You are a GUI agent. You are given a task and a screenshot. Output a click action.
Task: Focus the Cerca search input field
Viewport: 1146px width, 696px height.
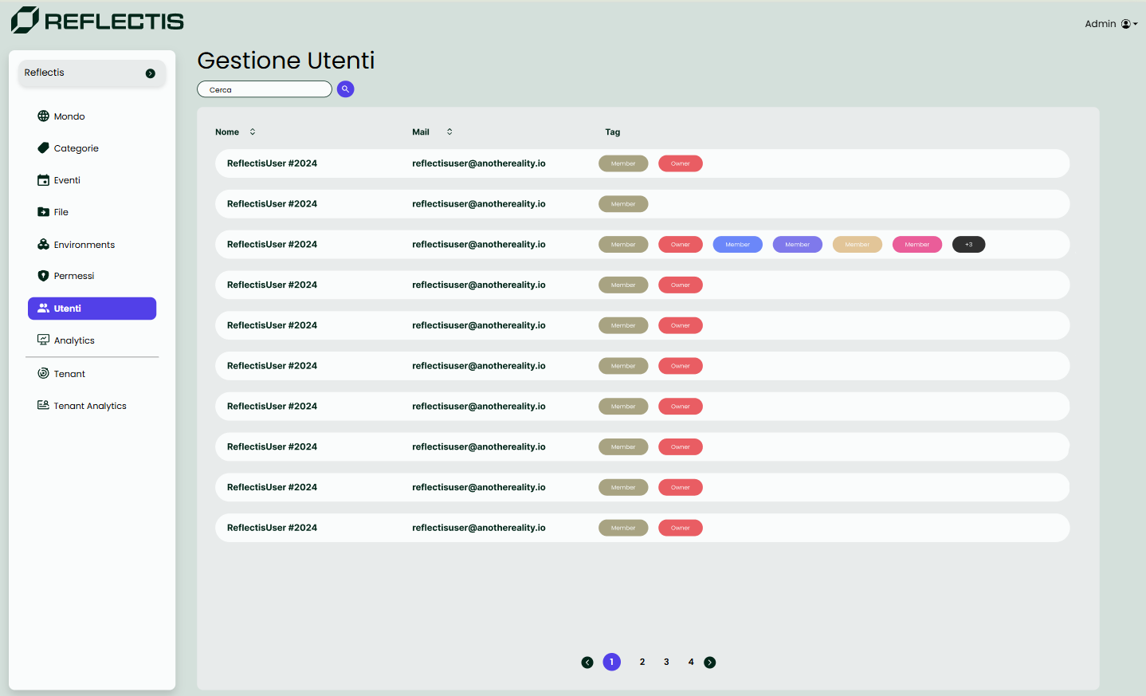pos(265,89)
